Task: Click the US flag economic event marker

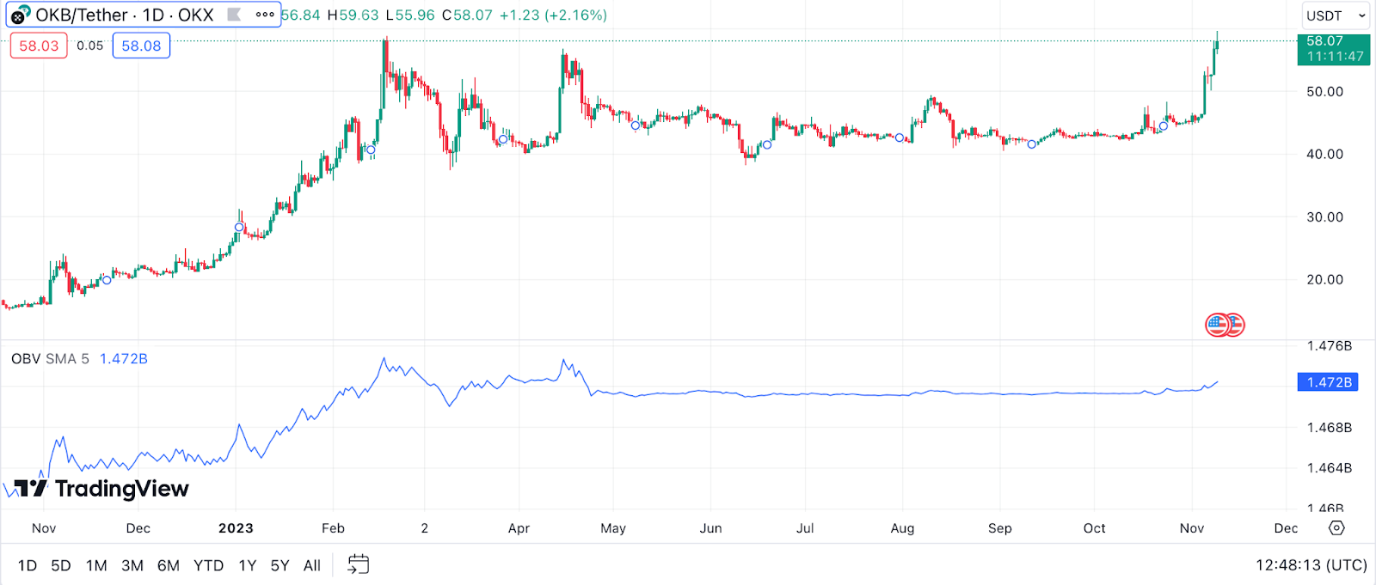Action: coord(1218,325)
